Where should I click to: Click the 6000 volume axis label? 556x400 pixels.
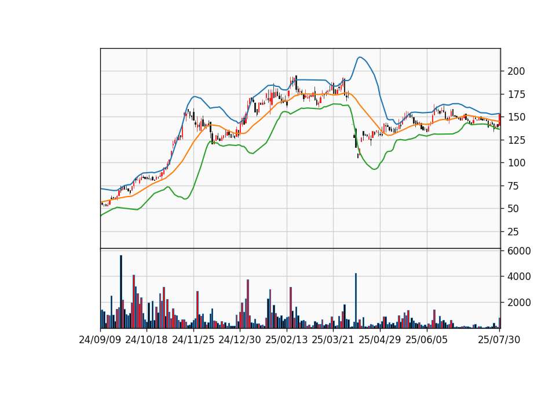tap(519, 251)
